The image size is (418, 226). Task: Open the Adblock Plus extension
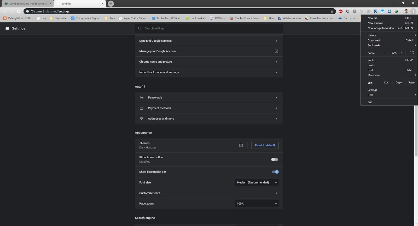[341, 11]
